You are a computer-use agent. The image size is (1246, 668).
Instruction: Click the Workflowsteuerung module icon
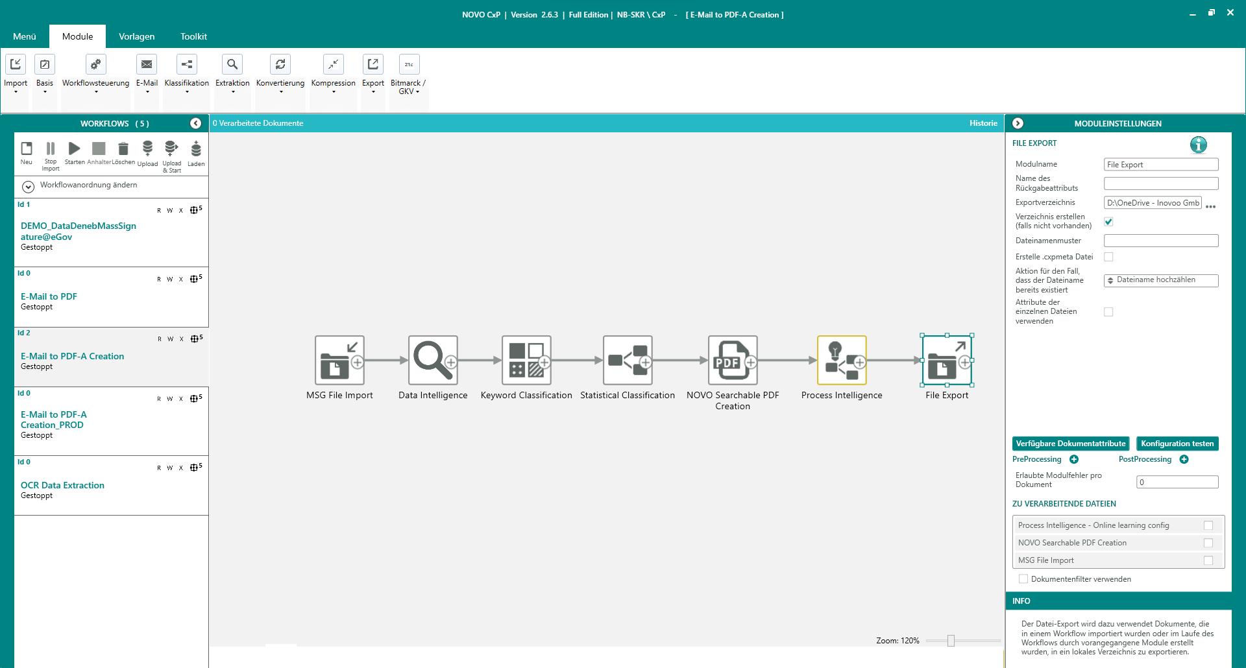click(95, 64)
